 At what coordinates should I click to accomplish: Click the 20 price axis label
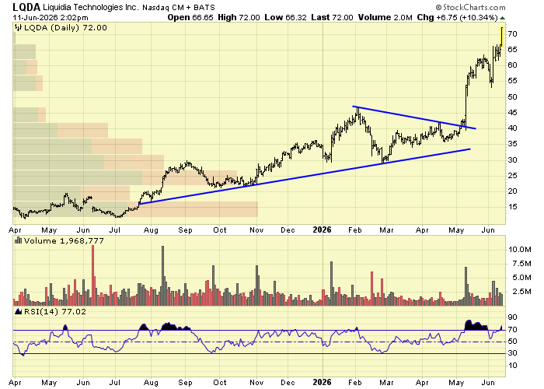click(512, 191)
